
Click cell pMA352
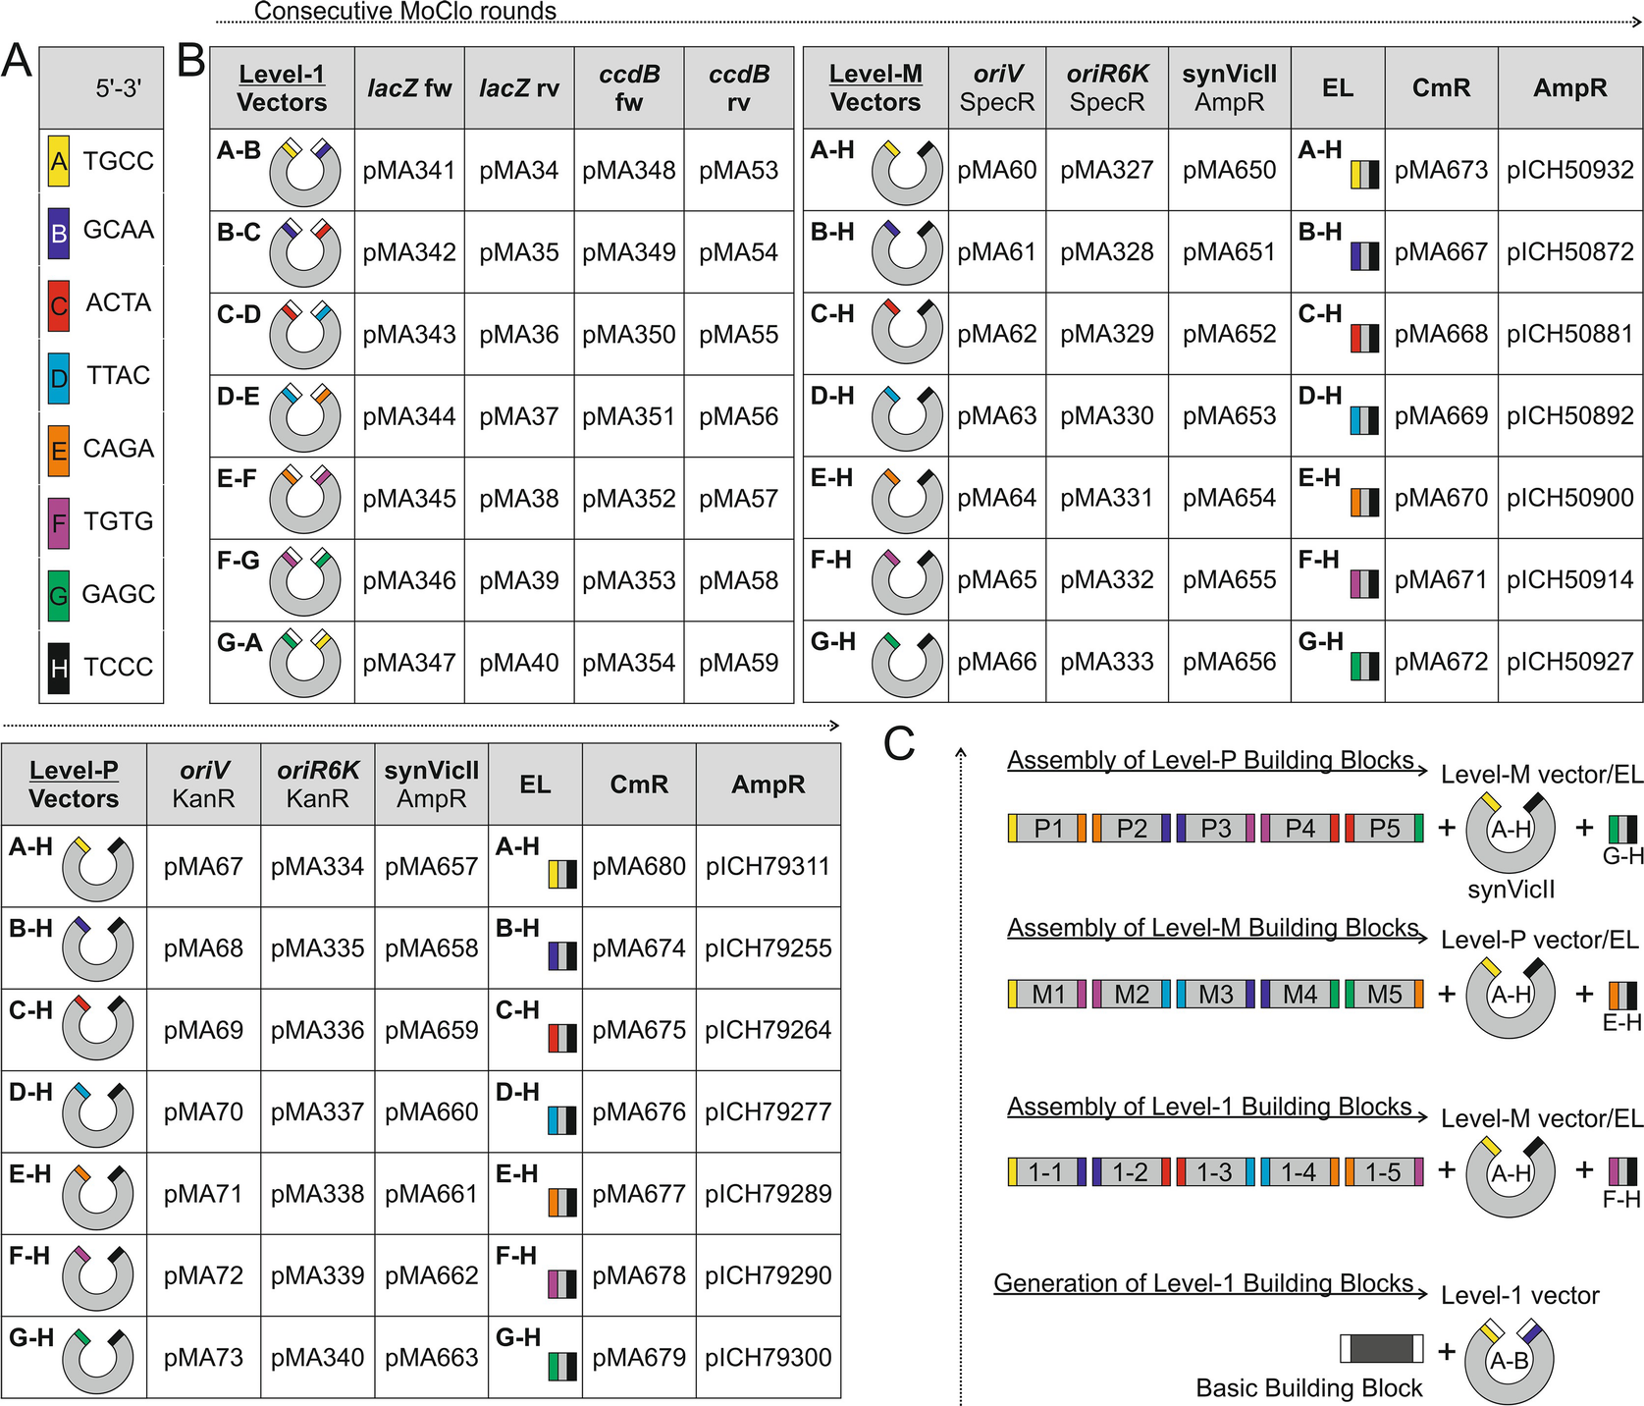point(629,499)
